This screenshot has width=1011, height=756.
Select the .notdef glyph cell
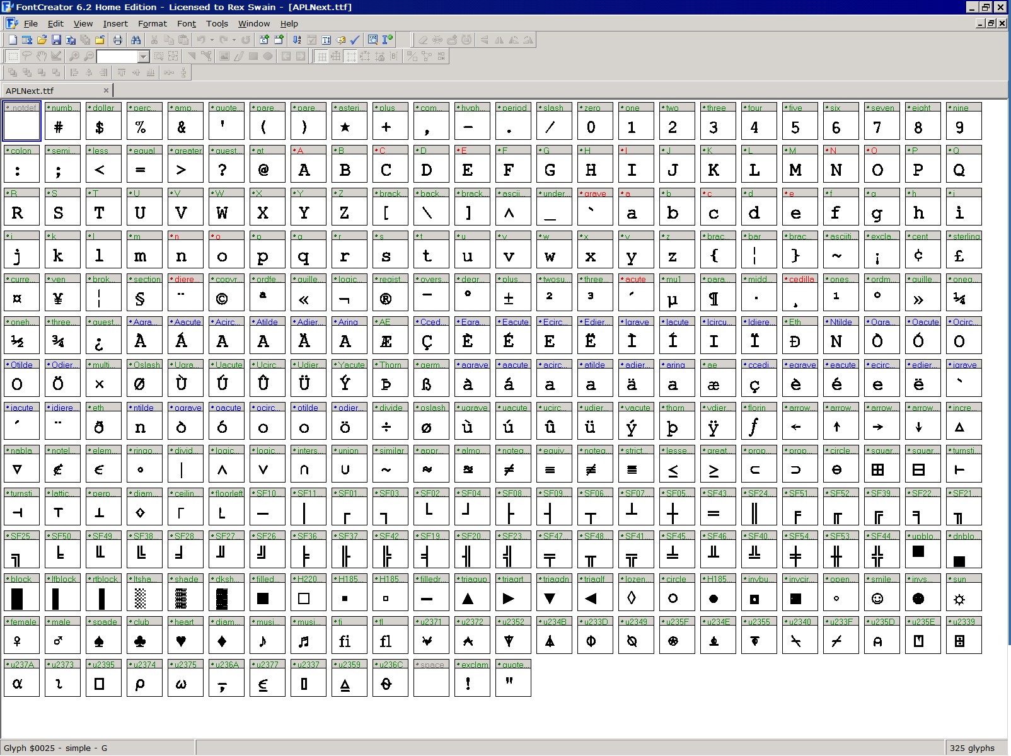click(x=21, y=121)
